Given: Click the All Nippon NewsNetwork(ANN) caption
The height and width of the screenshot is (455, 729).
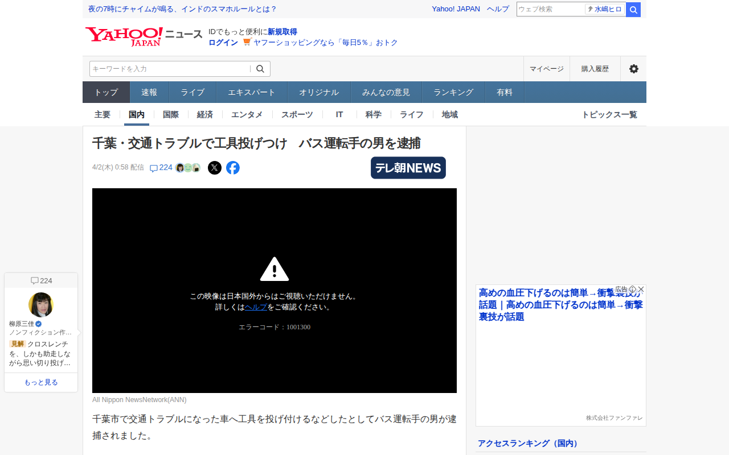Looking at the screenshot, I should (x=140, y=400).
